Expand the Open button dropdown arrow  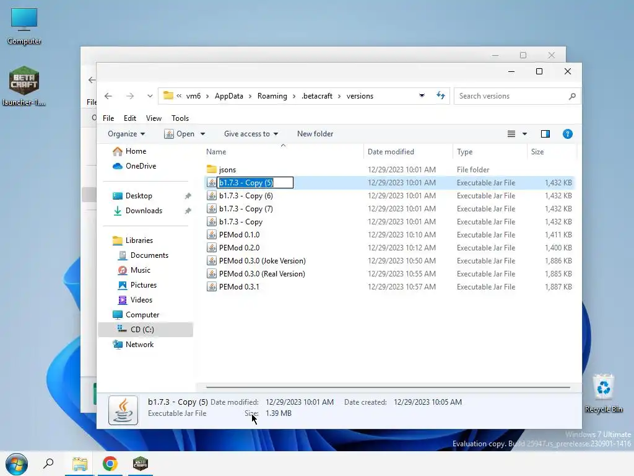pyautogui.click(x=202, y=134)
